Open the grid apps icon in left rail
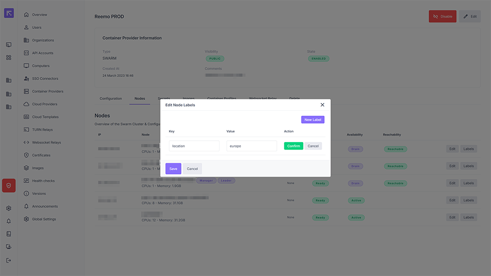 [9, 57]
